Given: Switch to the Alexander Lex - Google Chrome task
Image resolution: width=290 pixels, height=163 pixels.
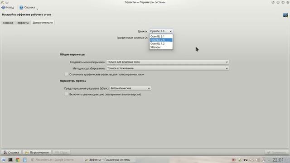Looking at the screenshot, I should pyautogui.click(x=53, y=160).
